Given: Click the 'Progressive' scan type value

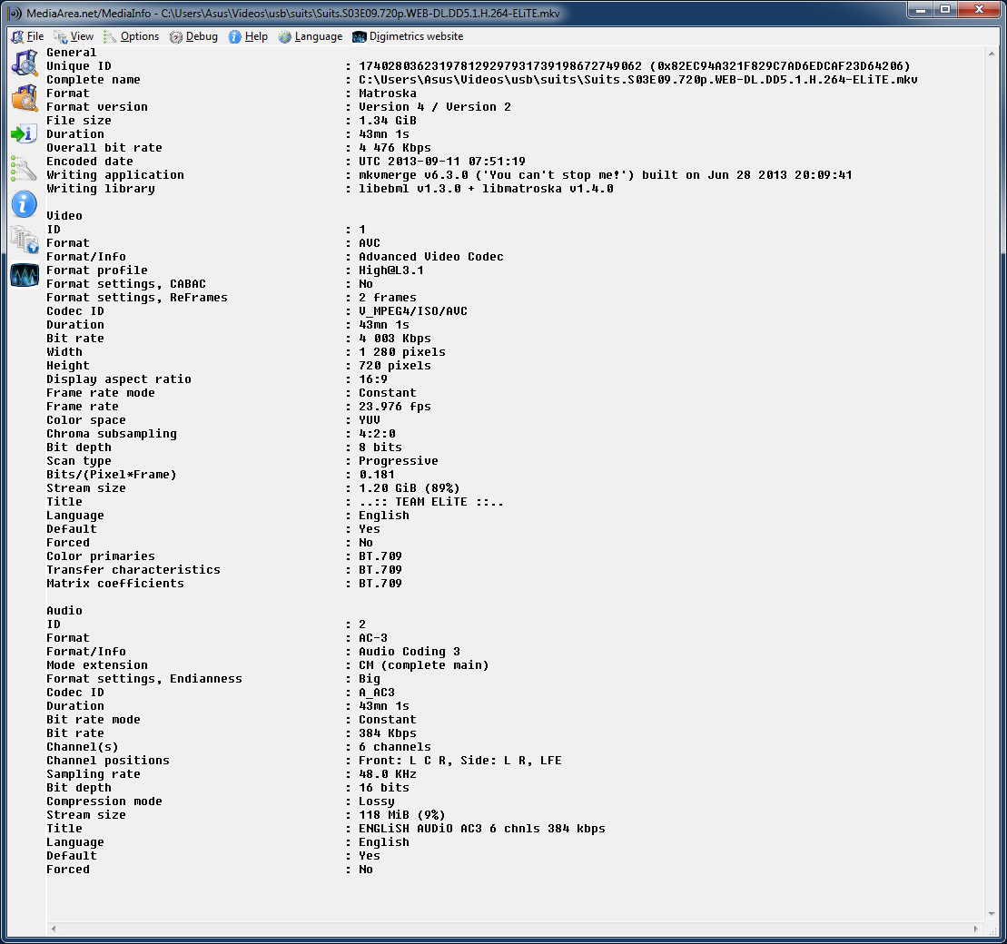Looking at the screenshot, I should 399,461.
